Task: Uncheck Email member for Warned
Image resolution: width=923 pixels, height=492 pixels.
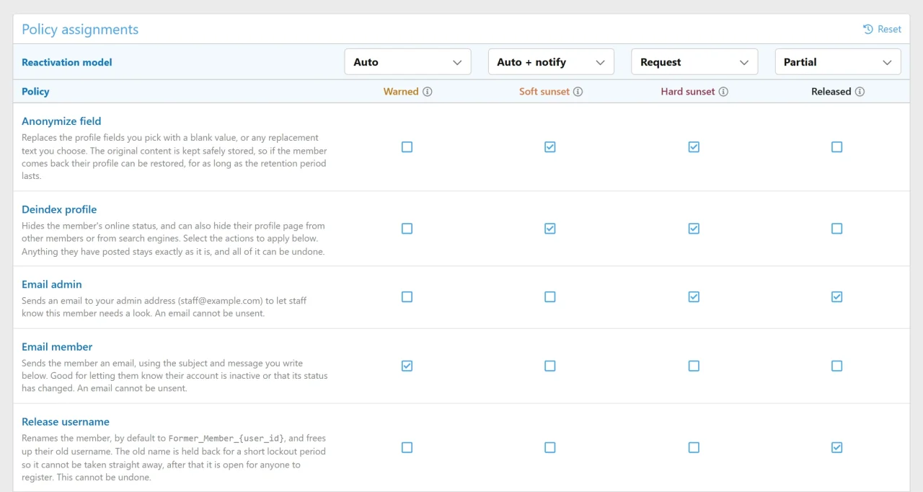Action: (407, 366)
